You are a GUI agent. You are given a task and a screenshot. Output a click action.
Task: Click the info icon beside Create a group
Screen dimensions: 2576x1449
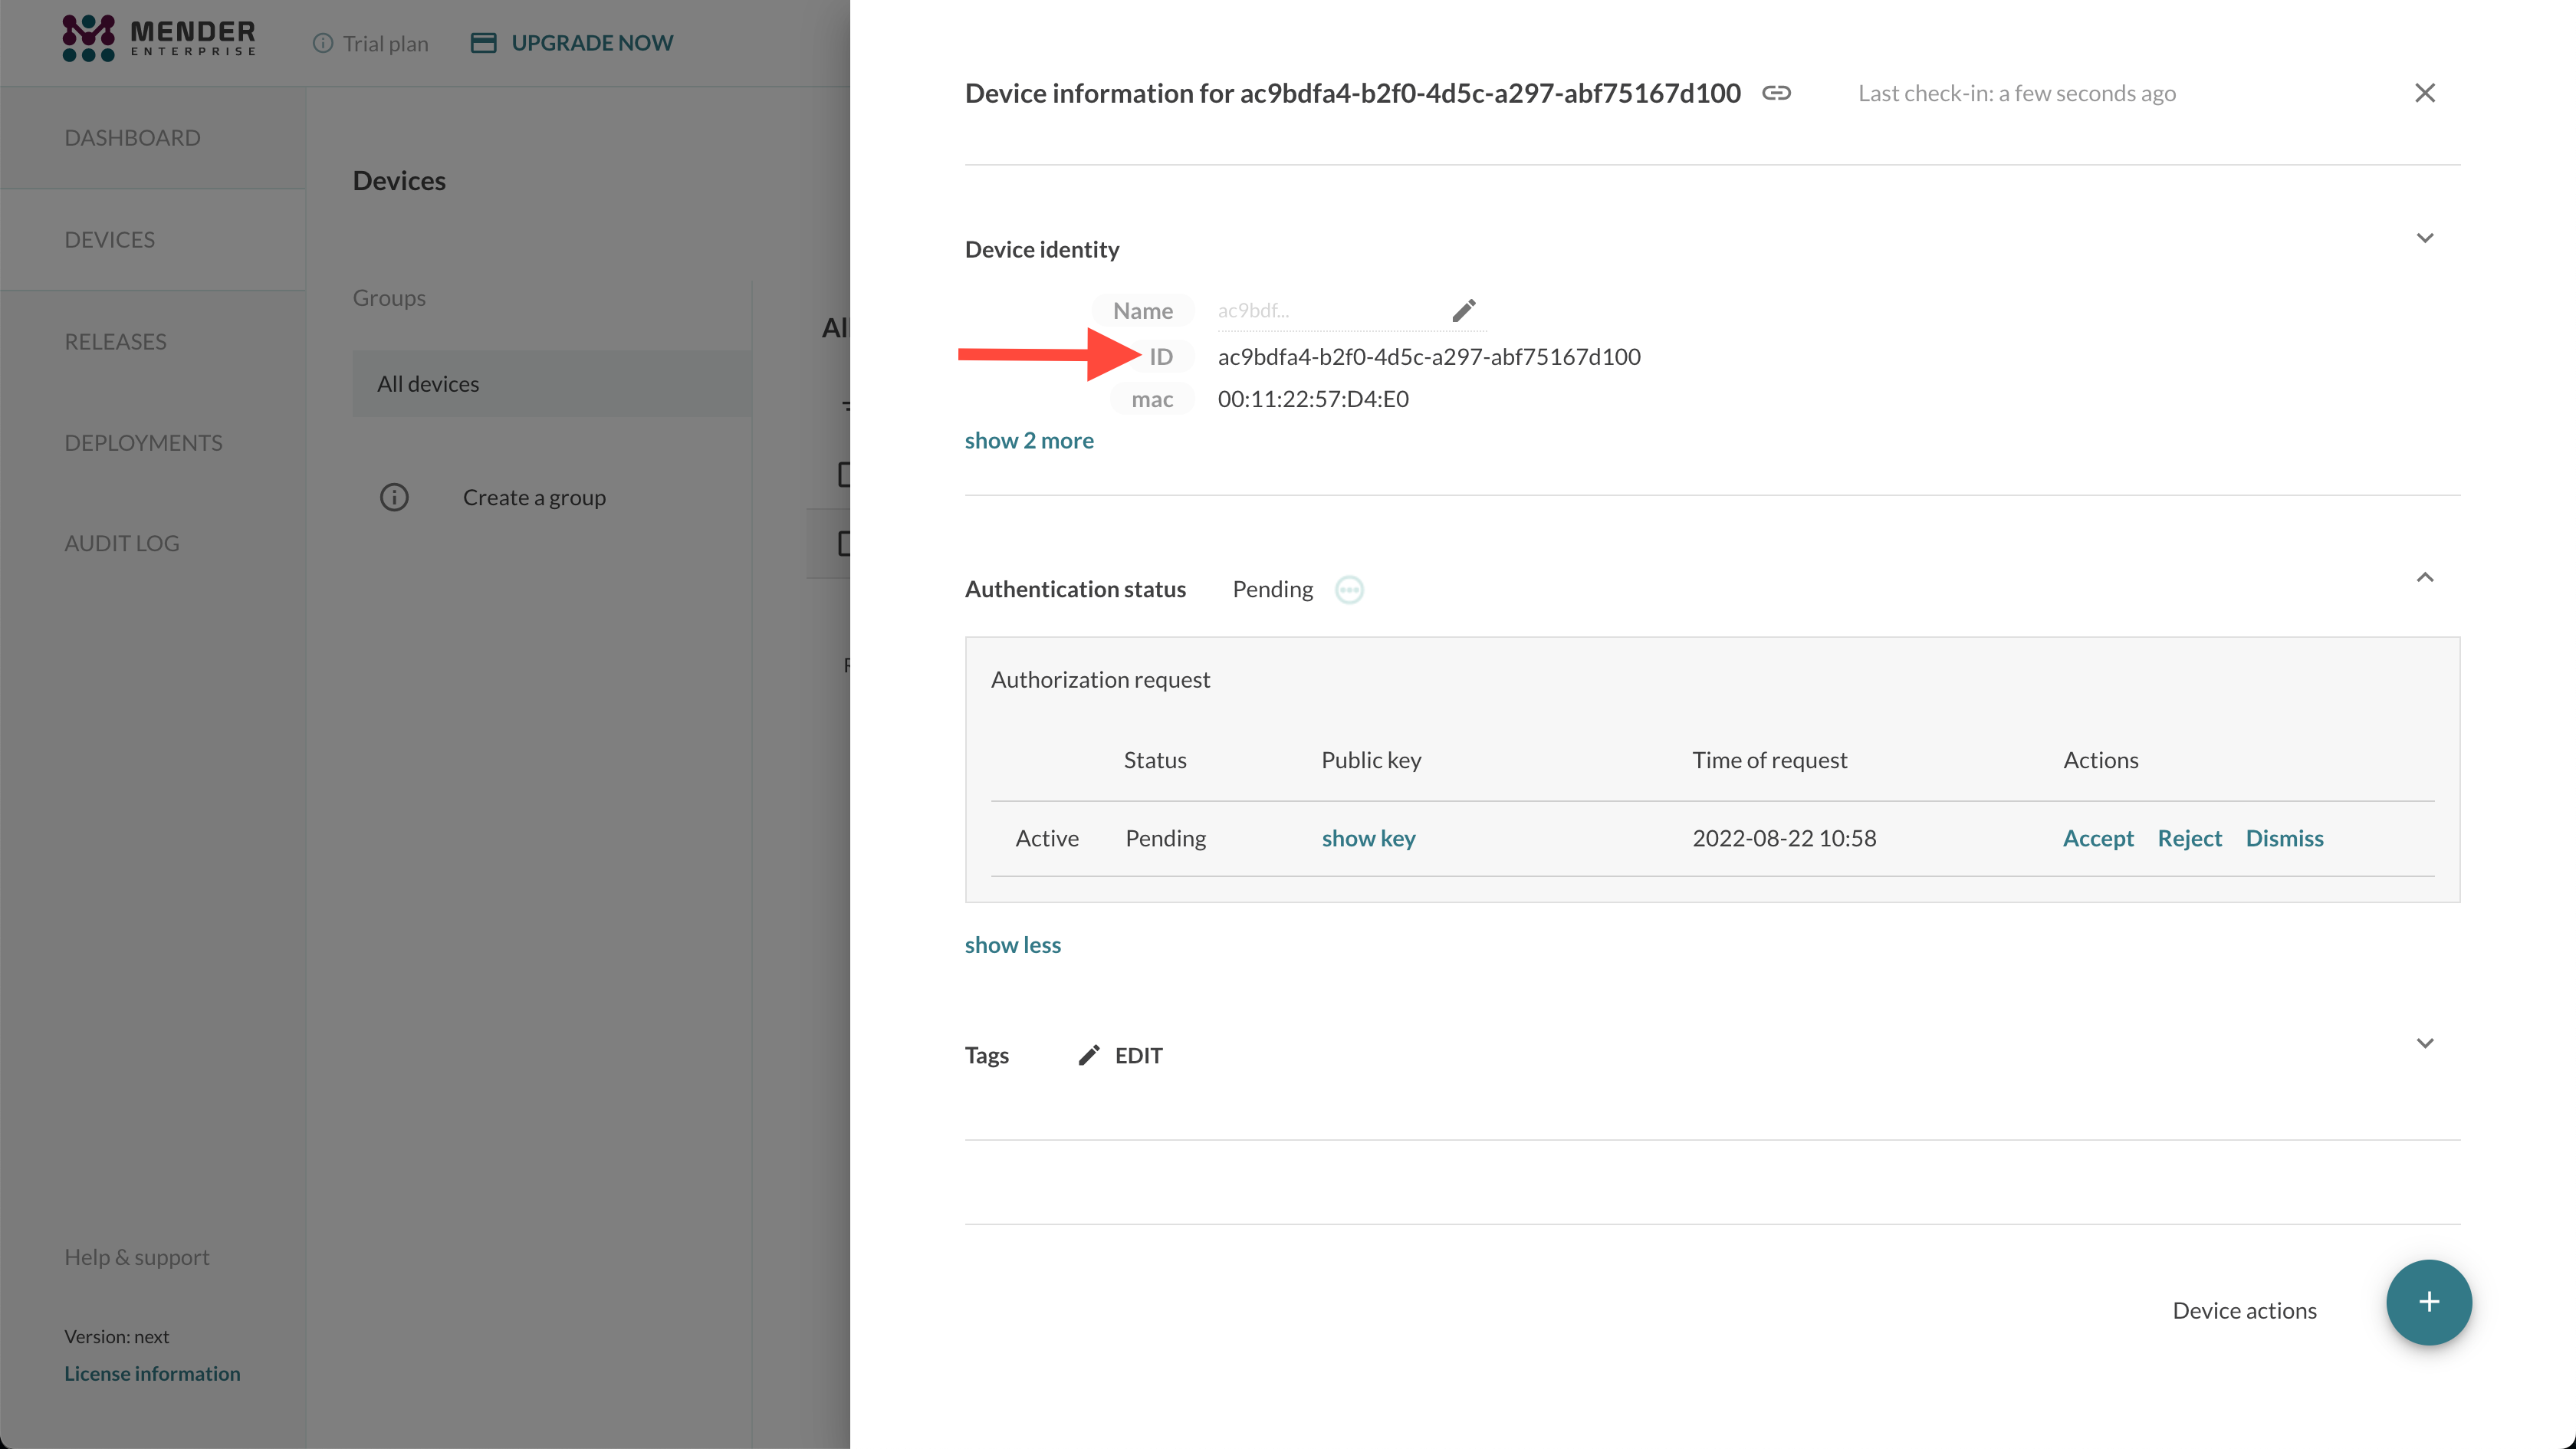coord(394,497)
